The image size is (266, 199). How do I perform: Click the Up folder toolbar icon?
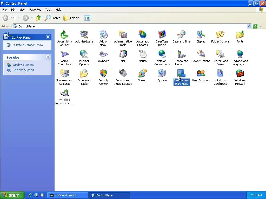[38, 18]
